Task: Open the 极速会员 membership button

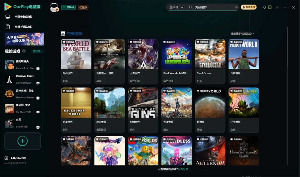Action: coord(248,7)
